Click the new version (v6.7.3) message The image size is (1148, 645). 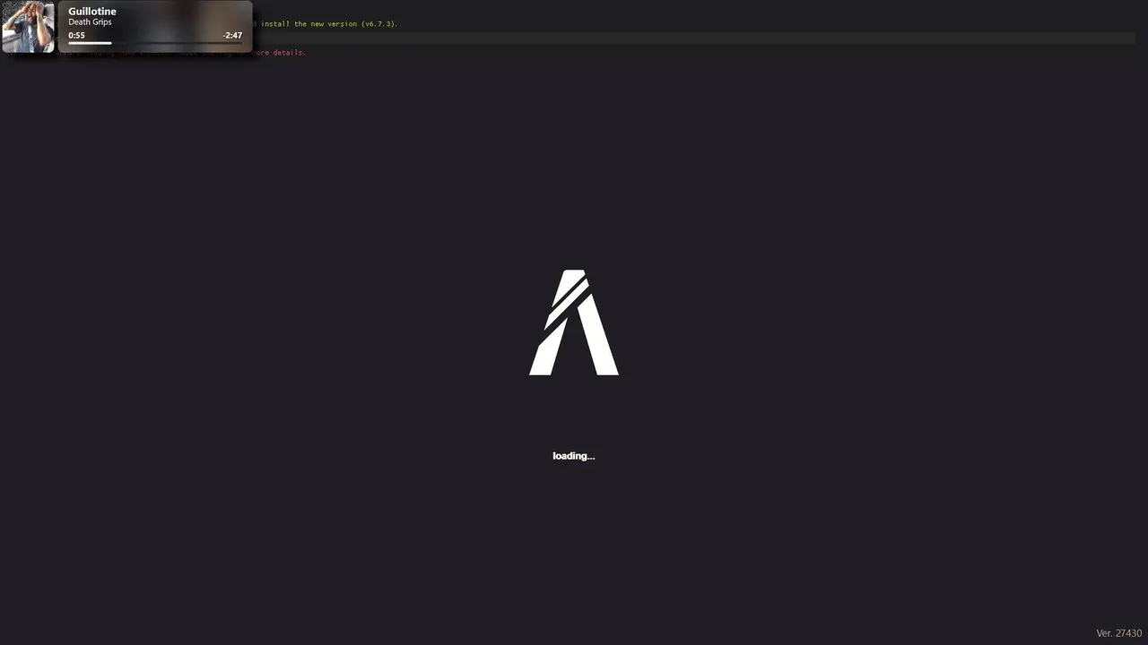click(325, 24)
